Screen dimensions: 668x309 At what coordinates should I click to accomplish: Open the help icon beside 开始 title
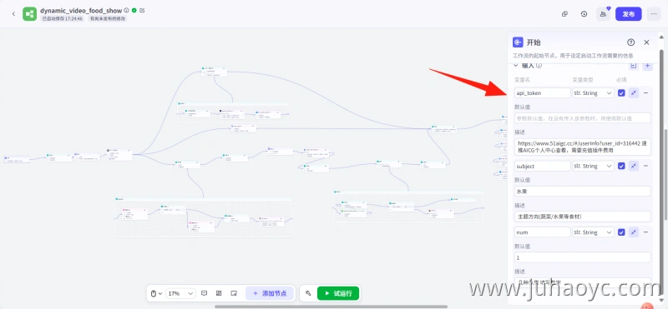631,42
